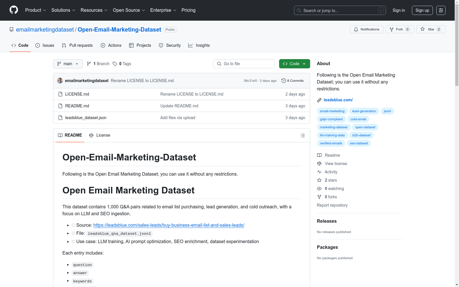Open the README outline list icon

303,135
